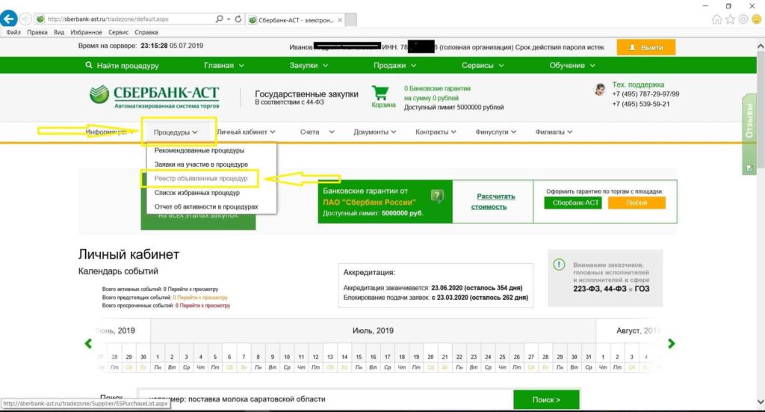Open the Документы dropdown
The width and height of the screenshot is (765, 412).
click(375, 132)
